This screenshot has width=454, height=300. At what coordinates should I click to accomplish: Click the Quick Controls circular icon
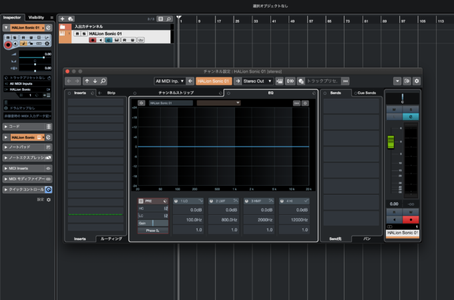point(49,190)
